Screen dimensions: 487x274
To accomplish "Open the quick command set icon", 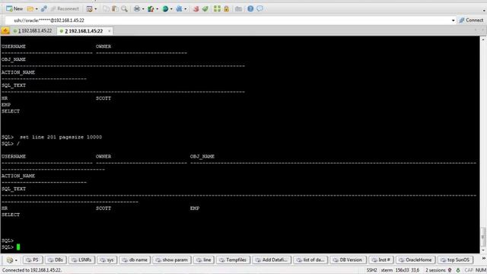I will (10, 260).
